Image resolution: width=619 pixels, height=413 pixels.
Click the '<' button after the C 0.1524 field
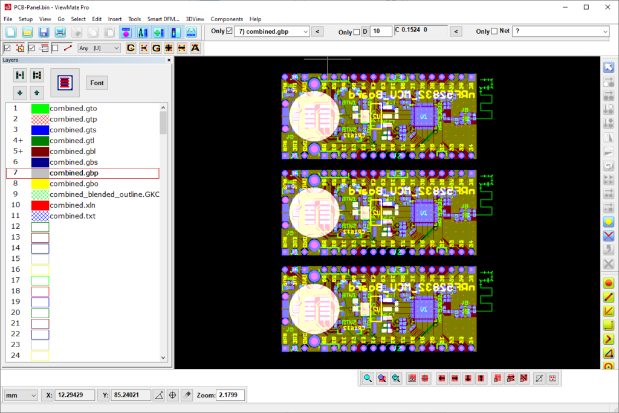click(456, 31)
